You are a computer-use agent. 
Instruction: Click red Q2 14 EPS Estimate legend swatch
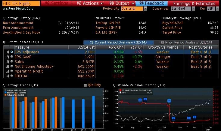[120, 91]
